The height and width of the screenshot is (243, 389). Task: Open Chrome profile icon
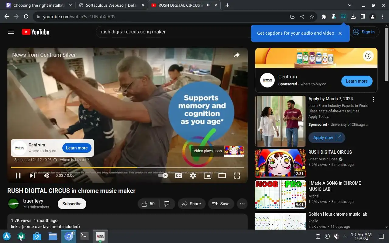pos(373,17)
